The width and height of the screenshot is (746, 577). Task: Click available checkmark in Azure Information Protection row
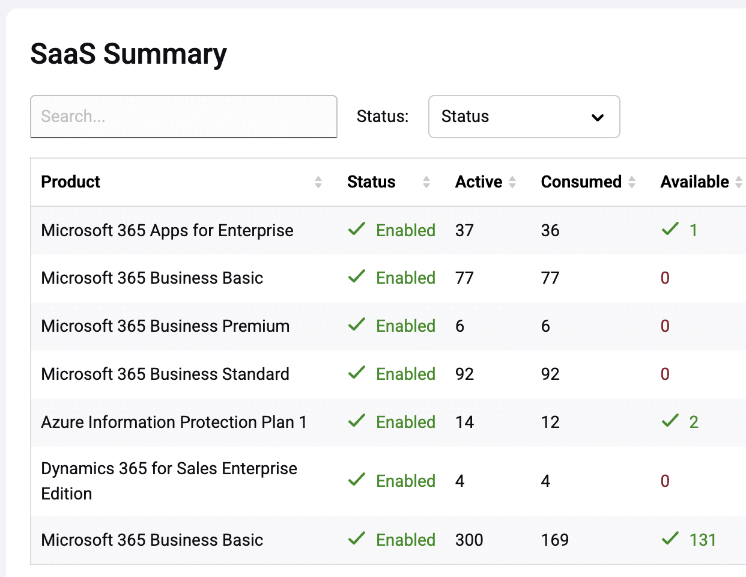click(670, 421)
